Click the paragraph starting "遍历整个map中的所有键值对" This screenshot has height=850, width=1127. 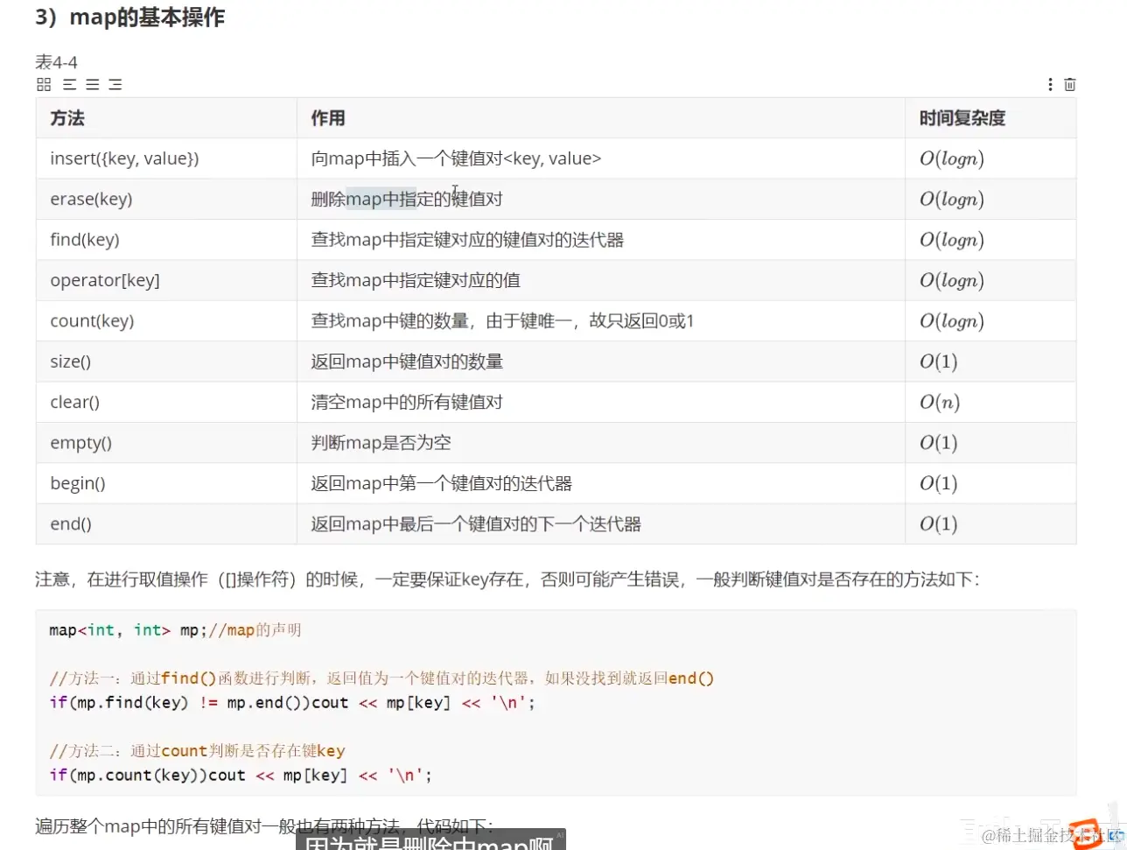click(264, 825)
